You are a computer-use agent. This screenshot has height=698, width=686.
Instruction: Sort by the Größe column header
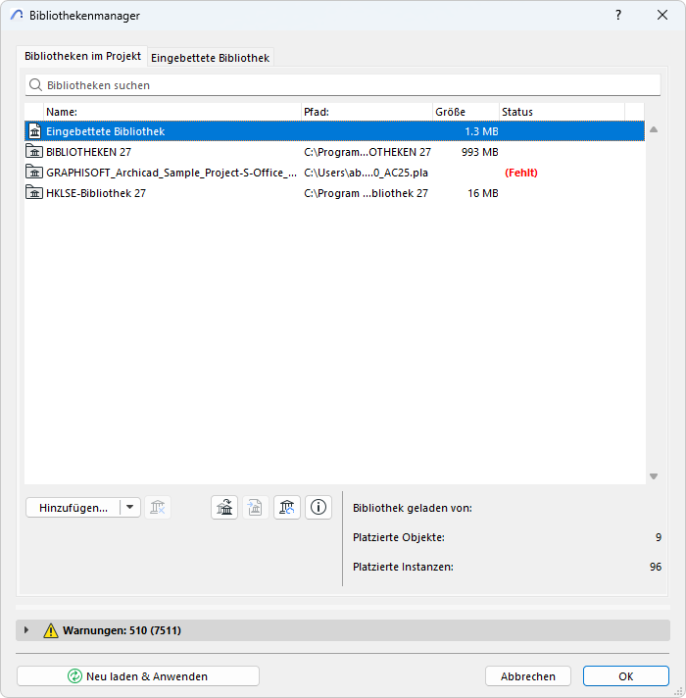[x=465, y=112]
